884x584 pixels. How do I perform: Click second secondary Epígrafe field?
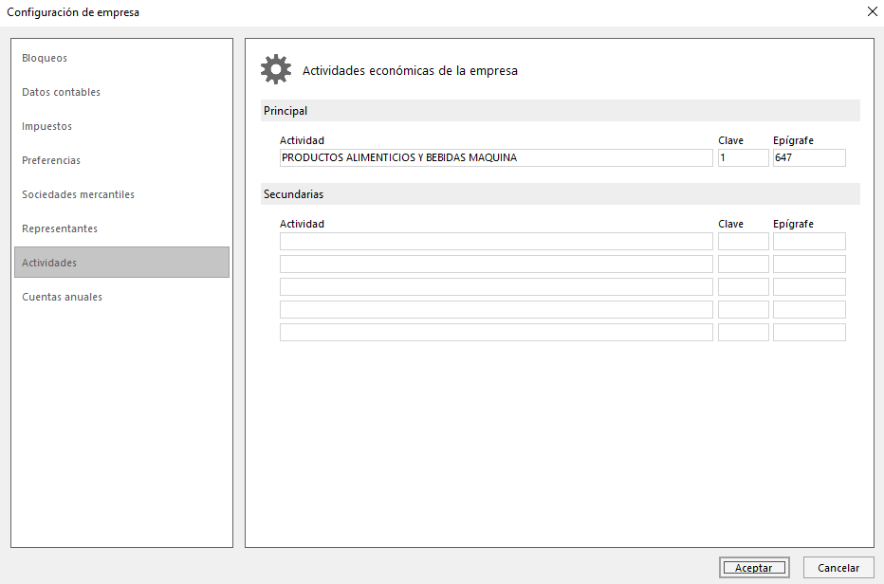tap(809, 264)
